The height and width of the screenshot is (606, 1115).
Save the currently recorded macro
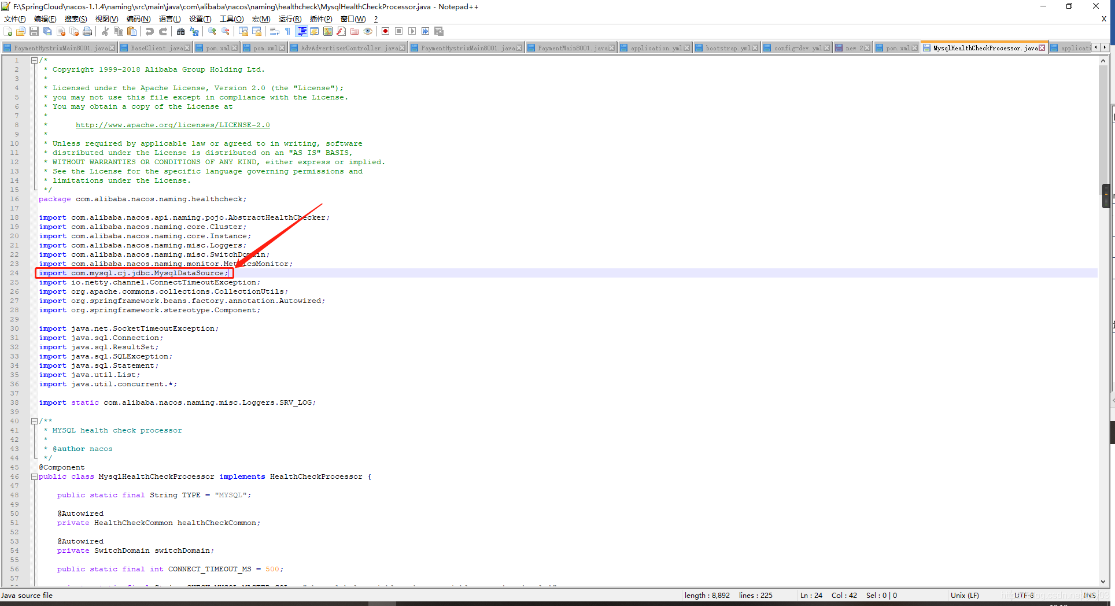(439, 31)
